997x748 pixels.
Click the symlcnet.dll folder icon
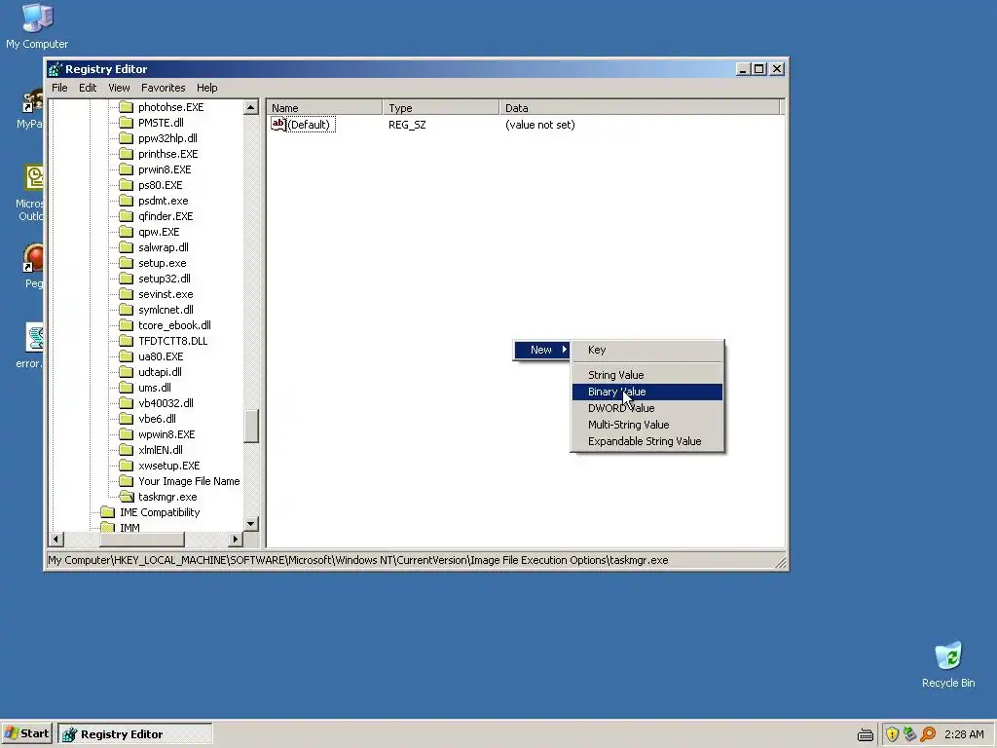pyautogui.click(x=127, y=310)
